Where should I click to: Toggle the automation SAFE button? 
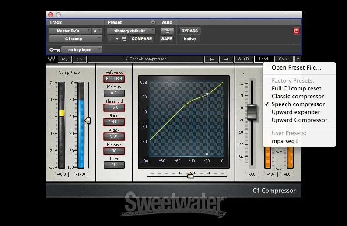[167, 39]
